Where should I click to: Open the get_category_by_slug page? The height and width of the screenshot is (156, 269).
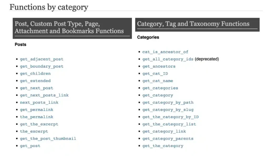[168, 110]
